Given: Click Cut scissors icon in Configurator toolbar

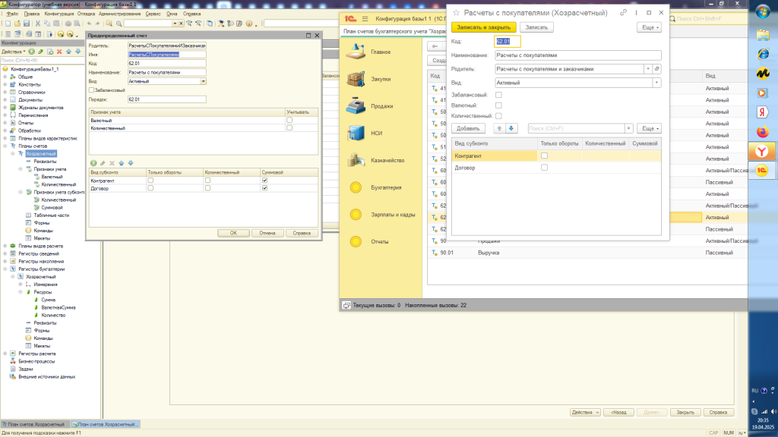Looking at the screenshot, I should pos(38,24).
